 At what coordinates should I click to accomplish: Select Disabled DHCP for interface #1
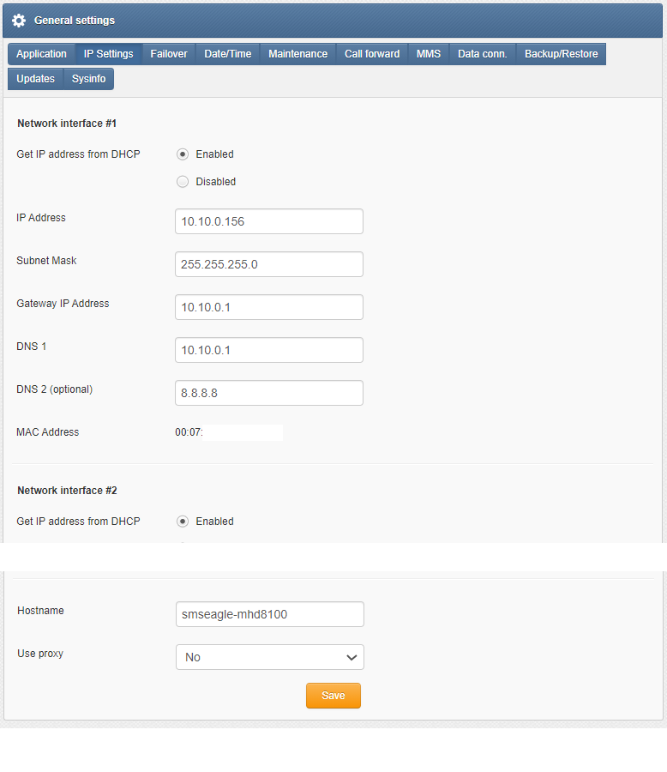(x=183, y=182)
